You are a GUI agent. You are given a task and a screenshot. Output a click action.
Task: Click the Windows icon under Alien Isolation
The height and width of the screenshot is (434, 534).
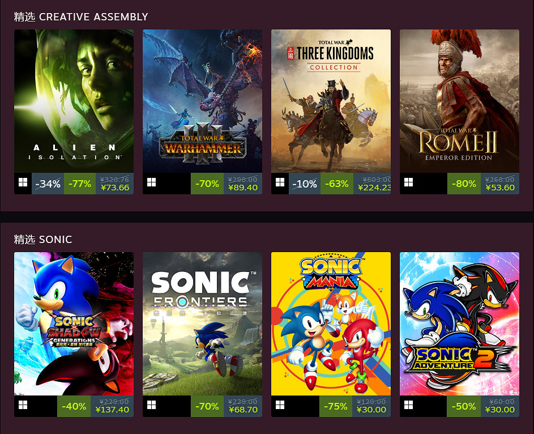(x=23, y=182)
